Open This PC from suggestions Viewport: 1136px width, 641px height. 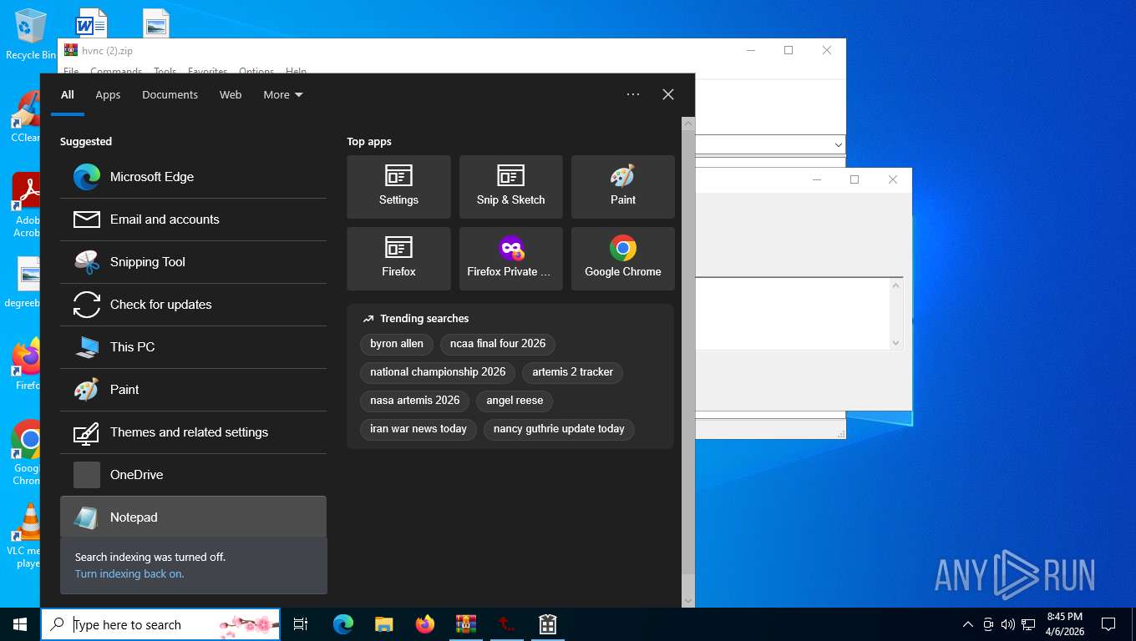[x=193, y=347]
